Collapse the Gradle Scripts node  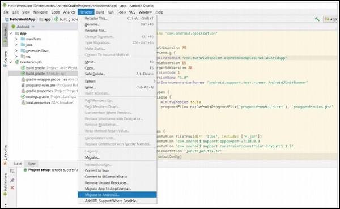pyautogui.click(x=11, y=62)
